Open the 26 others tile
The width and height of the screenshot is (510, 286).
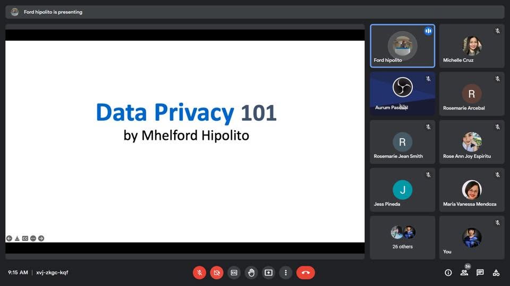402,238
